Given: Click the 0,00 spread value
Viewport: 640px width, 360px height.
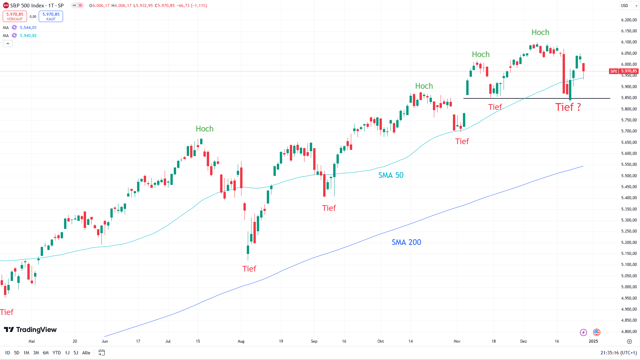Looking at the screenshot, I should (x=33, y=17).
